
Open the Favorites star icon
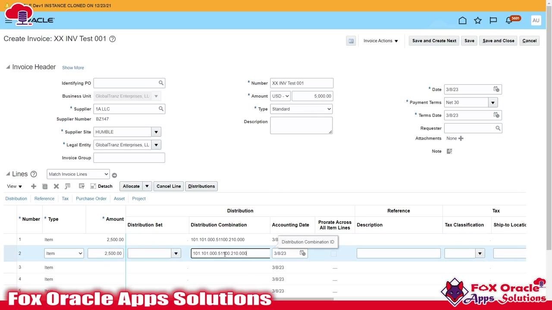[x=478, y=20]
